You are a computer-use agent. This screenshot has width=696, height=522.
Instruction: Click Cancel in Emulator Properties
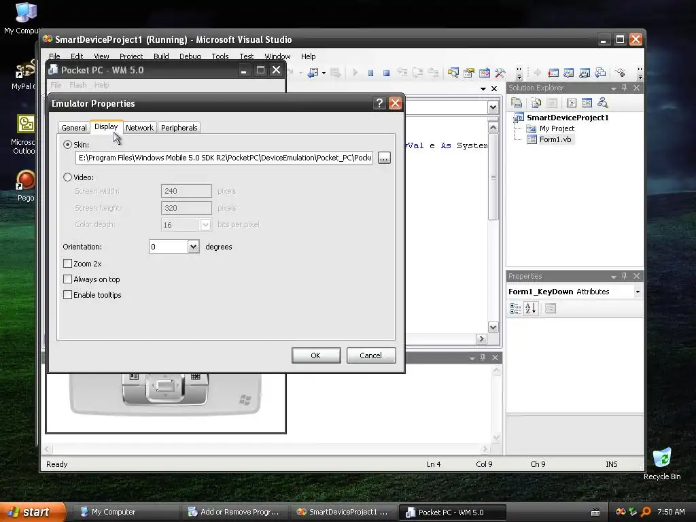point(370,355)
